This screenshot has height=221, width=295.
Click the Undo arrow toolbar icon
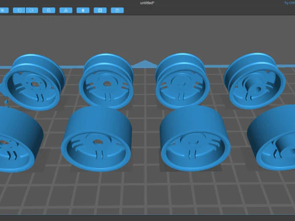pos(19,10)
